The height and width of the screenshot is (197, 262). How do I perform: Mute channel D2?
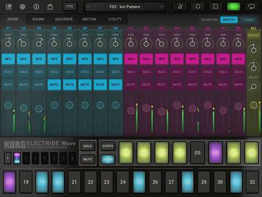(x=146, y=85)
